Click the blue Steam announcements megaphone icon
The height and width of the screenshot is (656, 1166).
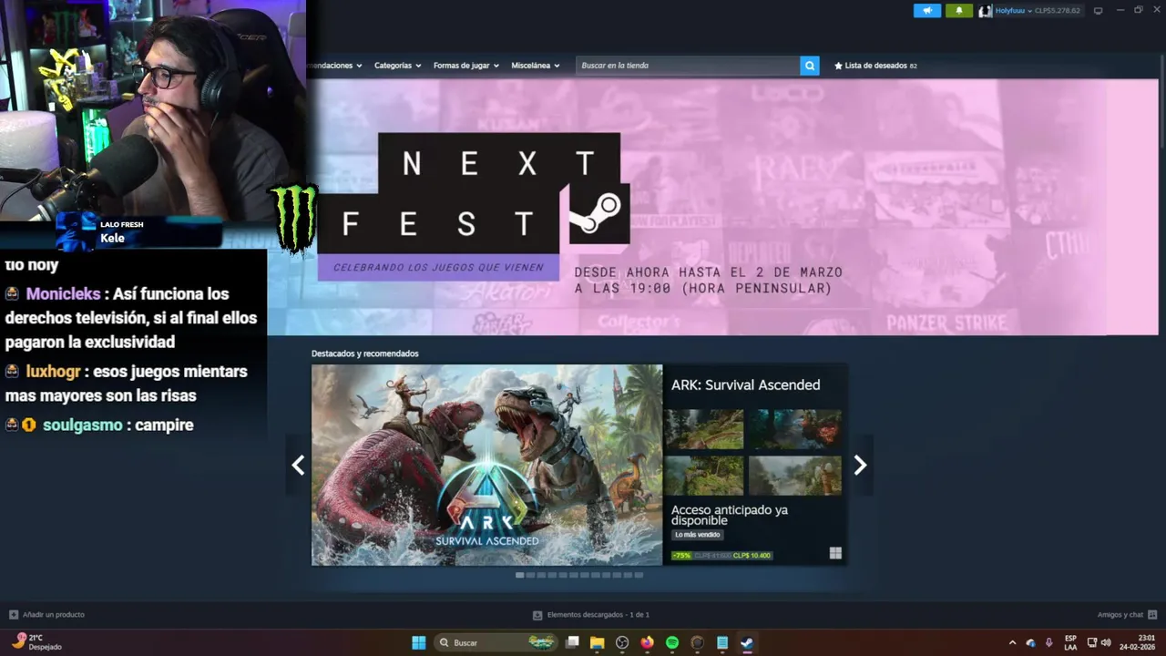tap(926, 11)
